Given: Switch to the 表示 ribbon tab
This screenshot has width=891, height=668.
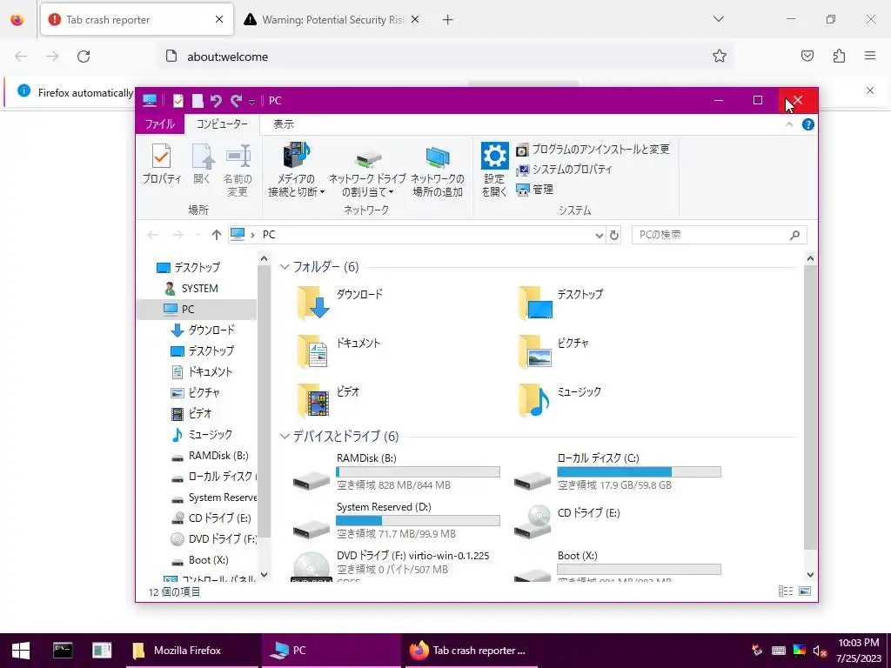Looking at the screenshot, I should coord(284,124).
